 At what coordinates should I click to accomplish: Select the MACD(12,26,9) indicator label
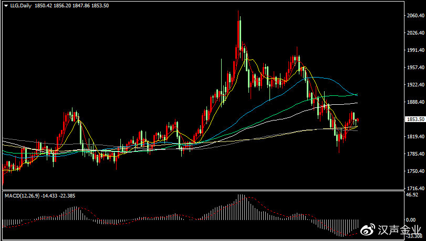22,196
